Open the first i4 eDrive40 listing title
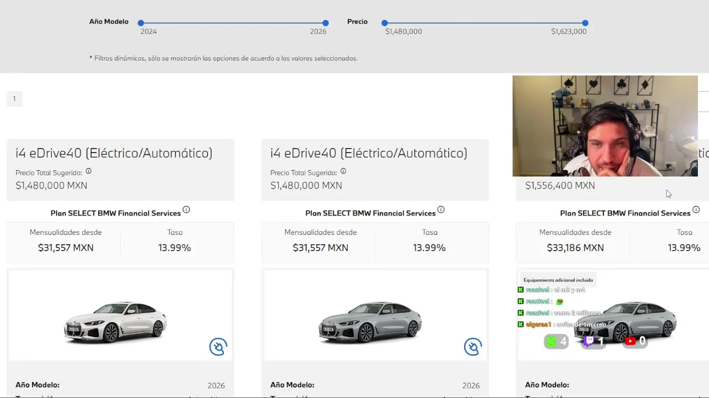This screenshot has width=709, height=398. coord(114,153)
